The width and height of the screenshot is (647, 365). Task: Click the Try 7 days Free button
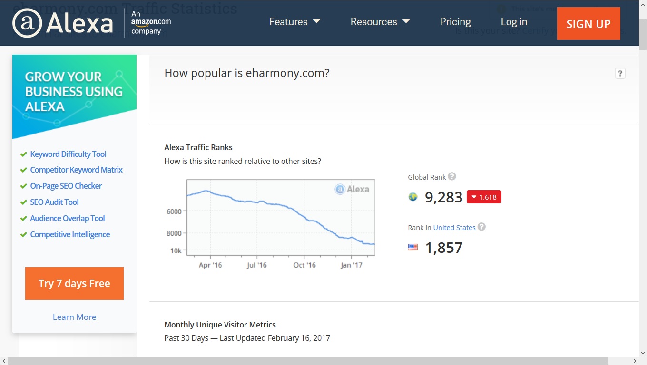pos(74,283)
